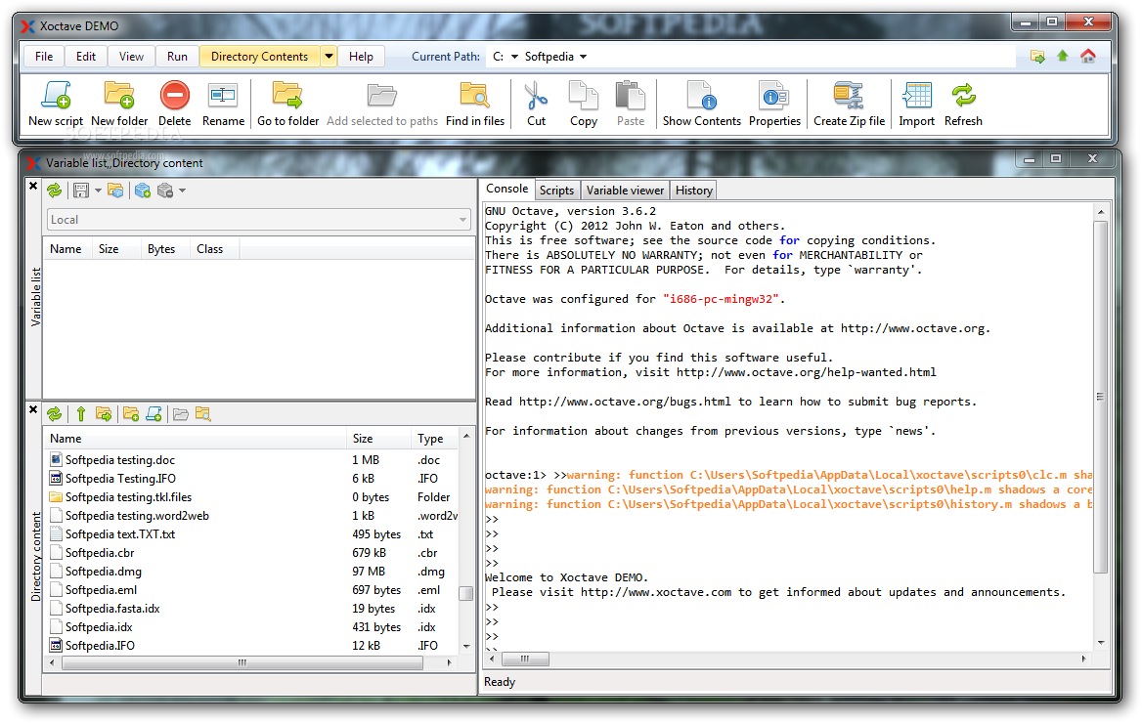The height and width of the screenshot is (723, 1142).
Task: Click the console vertical scrollbar thumb
Action: click(1101, 397)
